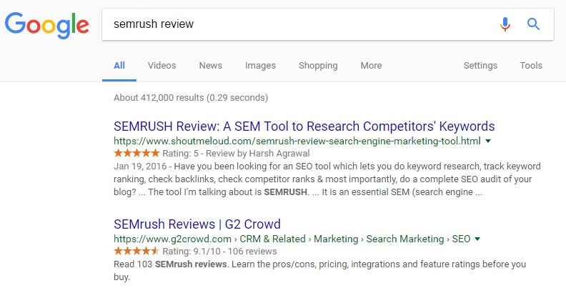Screen dimensions: 566x293
Task: Click the Google logo
Action: coord(47,25)
